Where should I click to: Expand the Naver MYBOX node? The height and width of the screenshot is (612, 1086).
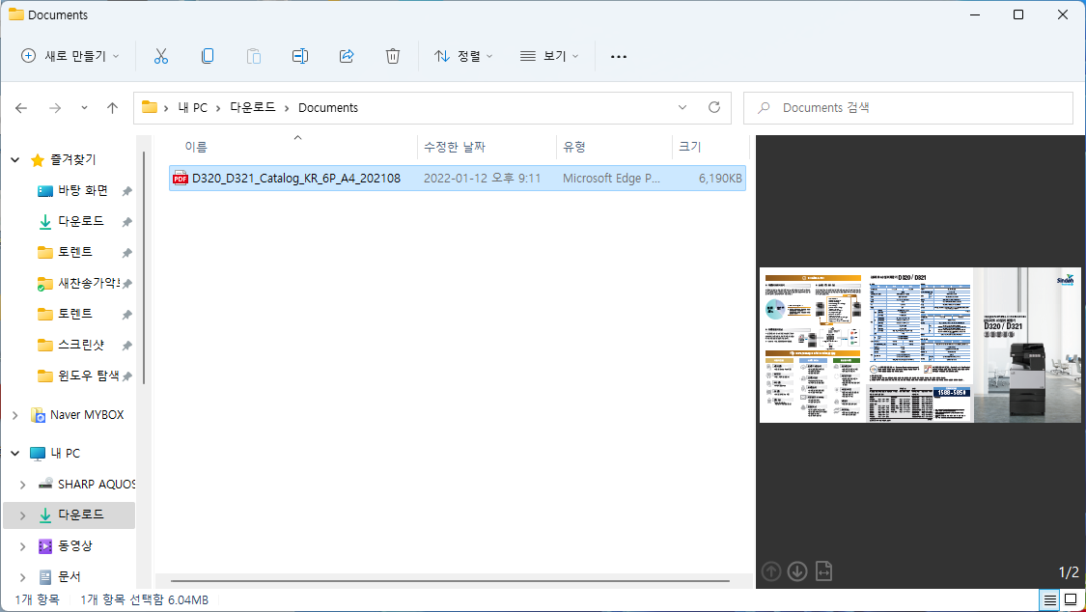[15, 415]
